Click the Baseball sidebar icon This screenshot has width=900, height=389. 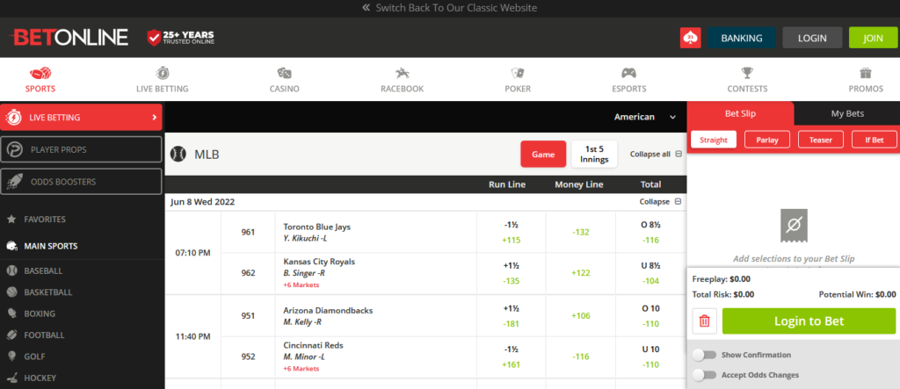pos(11,270)
